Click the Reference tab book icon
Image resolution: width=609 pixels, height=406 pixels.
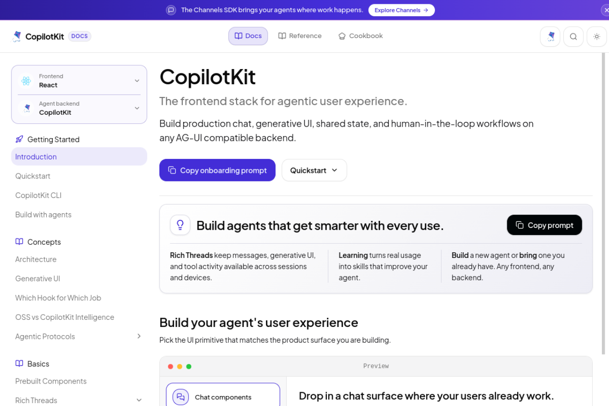[x=282, y=36]
